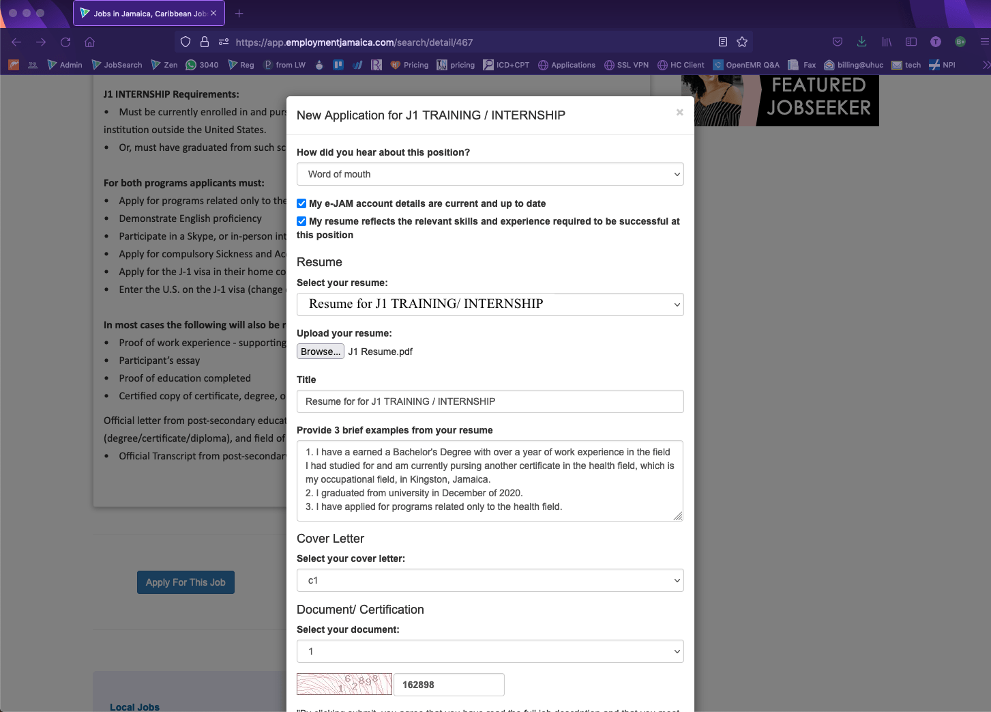
Task: Toggle tracking protection shield in address bar
Action: tap(185, 42)
